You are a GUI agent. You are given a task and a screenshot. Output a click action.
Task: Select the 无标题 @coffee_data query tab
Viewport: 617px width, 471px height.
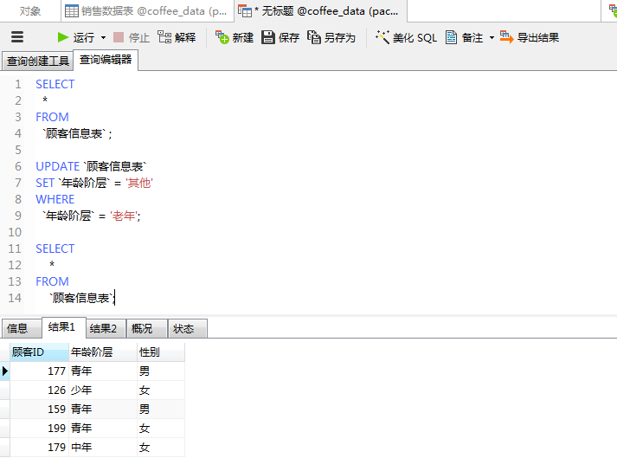point(320,11)
